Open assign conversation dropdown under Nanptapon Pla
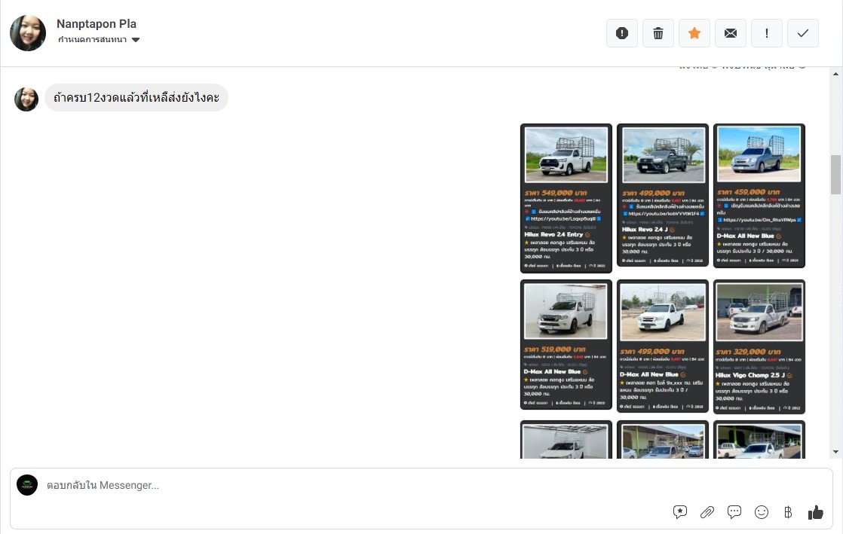 [99, 40]
